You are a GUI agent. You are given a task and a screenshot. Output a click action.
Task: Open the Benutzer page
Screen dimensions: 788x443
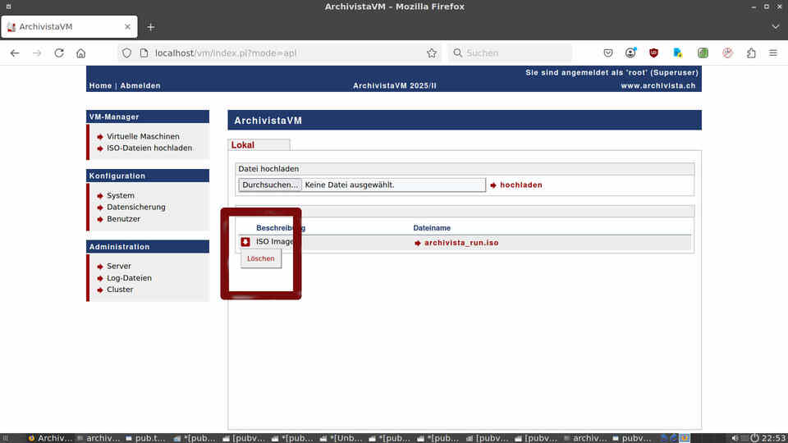pyautogui.click(x=124, y=219)
